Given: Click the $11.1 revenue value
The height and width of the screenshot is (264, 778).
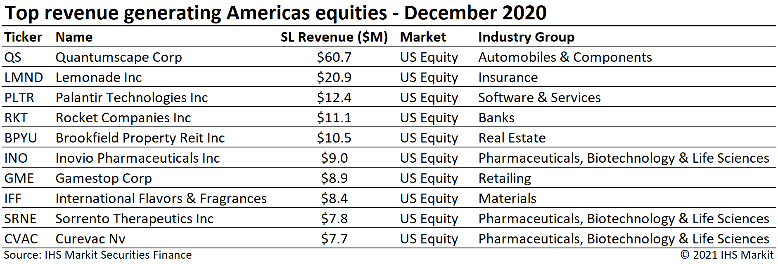Looking at the screenshot, I should (334, 118).
